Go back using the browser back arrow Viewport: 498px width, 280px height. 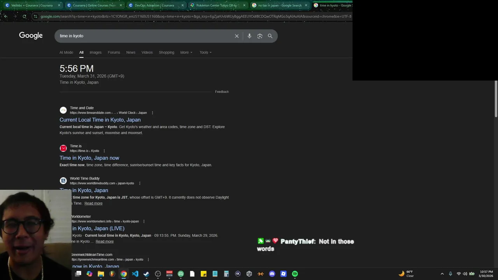click(x=5, y=16)
